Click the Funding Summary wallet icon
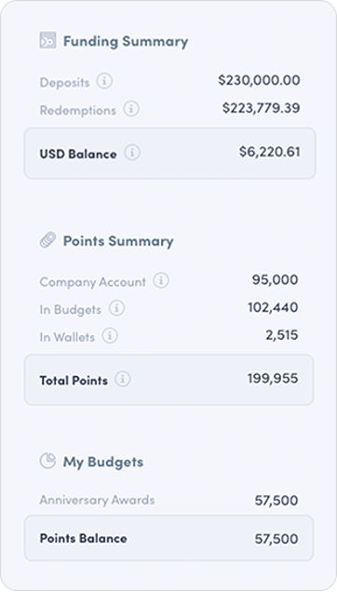337x592 pixels. tap(48, 40)
